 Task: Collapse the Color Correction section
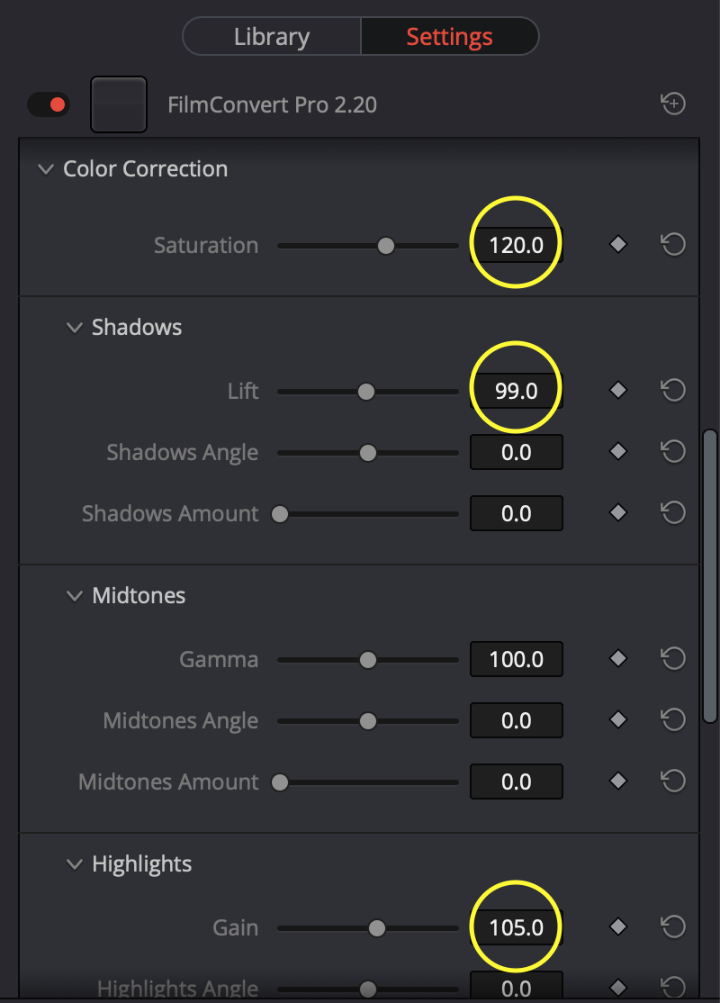point(46,168)
